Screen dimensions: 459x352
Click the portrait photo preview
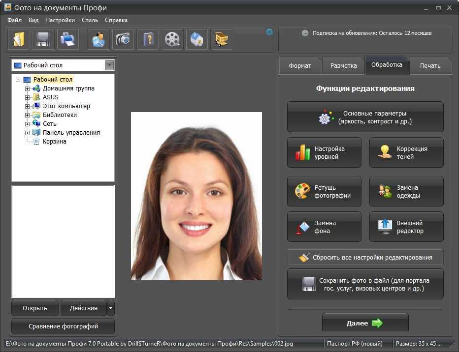197,196
